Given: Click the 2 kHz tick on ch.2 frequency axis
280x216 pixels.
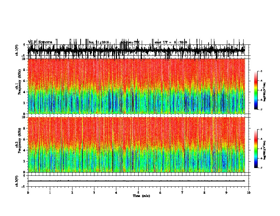Looking at the screenshot, I should [x=24, y=161].
